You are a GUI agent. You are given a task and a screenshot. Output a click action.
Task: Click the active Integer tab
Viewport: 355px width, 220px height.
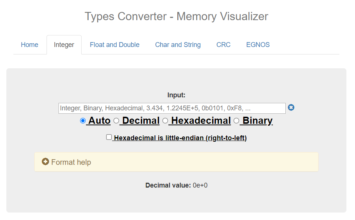[64, 45]
